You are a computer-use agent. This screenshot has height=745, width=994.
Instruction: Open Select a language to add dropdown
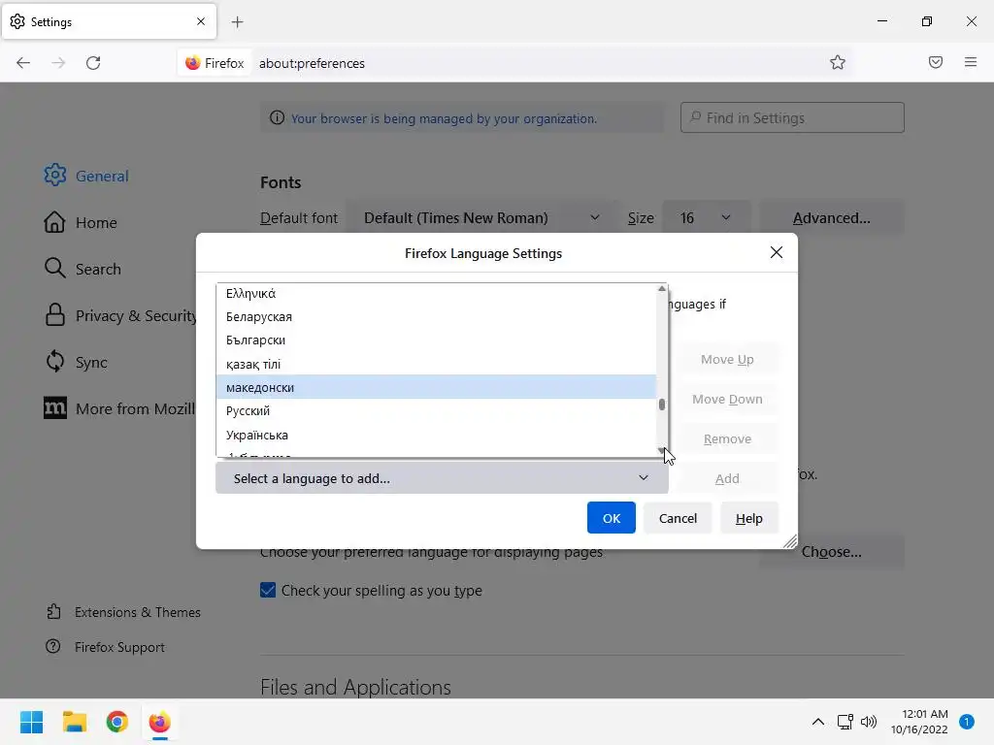click(x=442, y=478)
